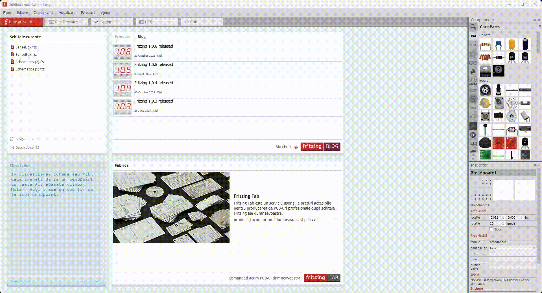Switch to the Placă testare tab
The image size is (542, 293).
[66, 22]
